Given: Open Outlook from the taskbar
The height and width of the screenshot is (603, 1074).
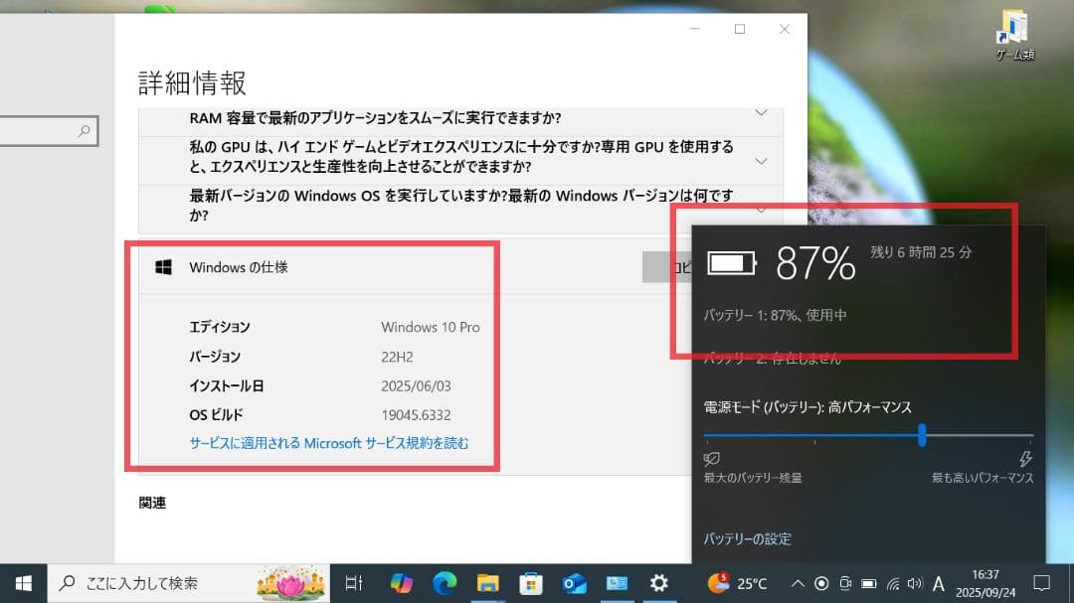Looking at the screenshot, I should tap(574, 583).
